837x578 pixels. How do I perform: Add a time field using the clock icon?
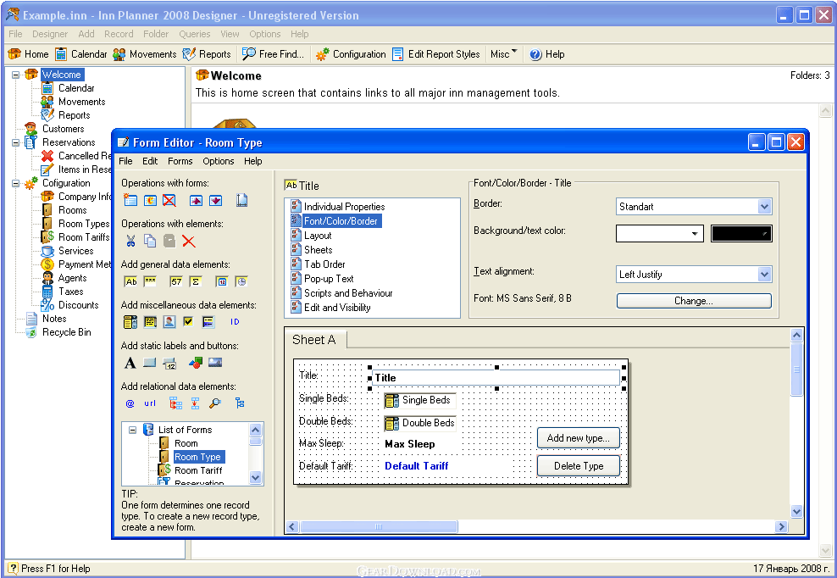click(241, 281)
